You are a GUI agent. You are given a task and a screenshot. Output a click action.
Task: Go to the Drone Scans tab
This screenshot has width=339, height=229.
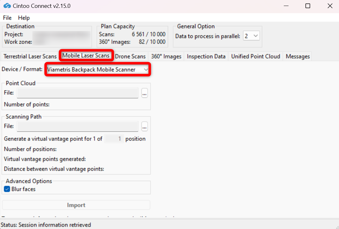pos(130,56)
